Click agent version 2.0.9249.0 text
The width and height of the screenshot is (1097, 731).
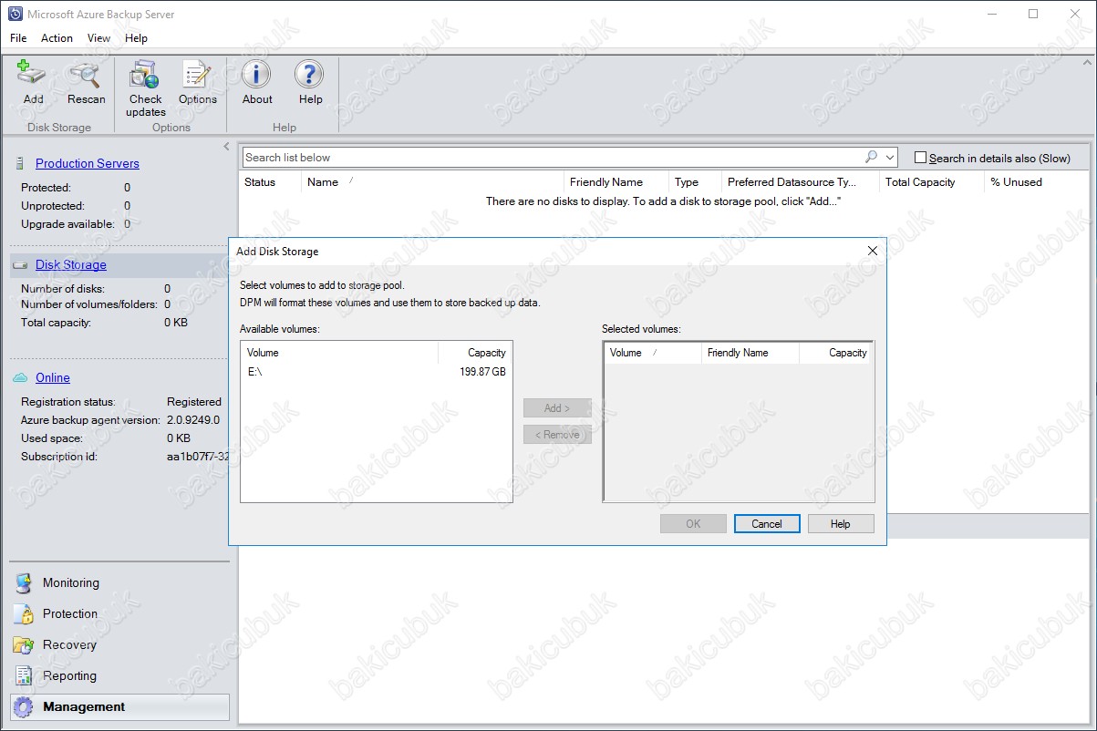[x=192, y=420]
